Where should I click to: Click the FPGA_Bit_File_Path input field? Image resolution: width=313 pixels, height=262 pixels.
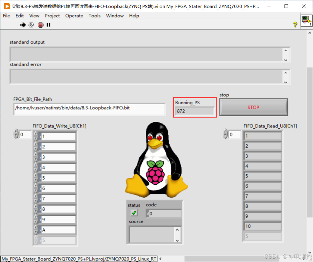click(x=90, y=109)
